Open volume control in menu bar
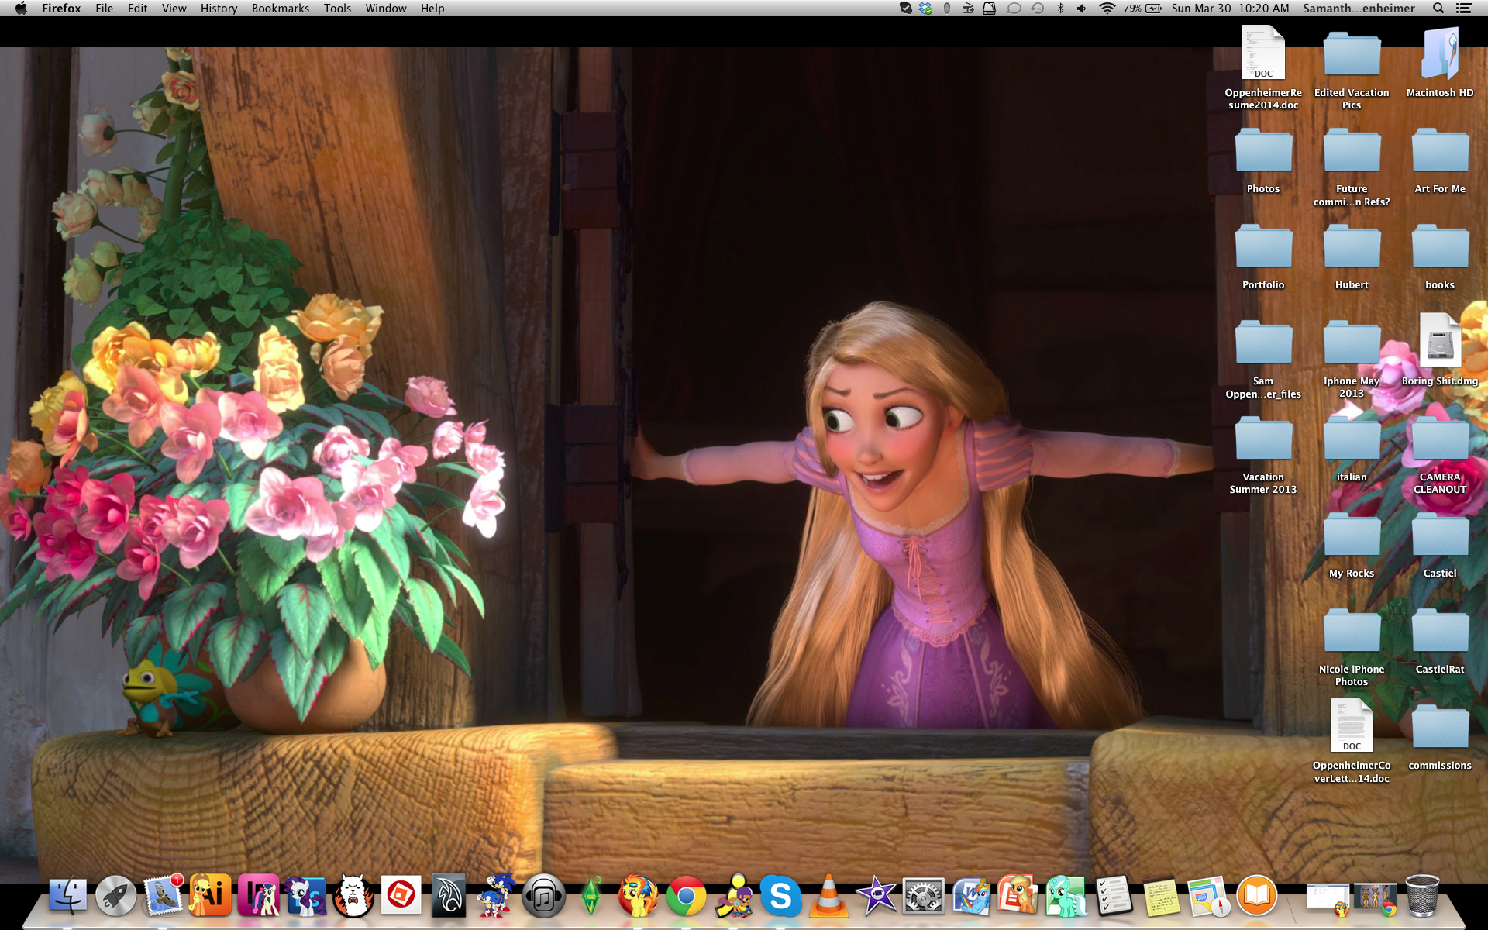The height and width of the screenshot is (930, 1488). (1082, 9)
